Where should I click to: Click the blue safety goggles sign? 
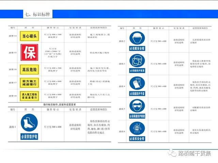pos(137,109)
